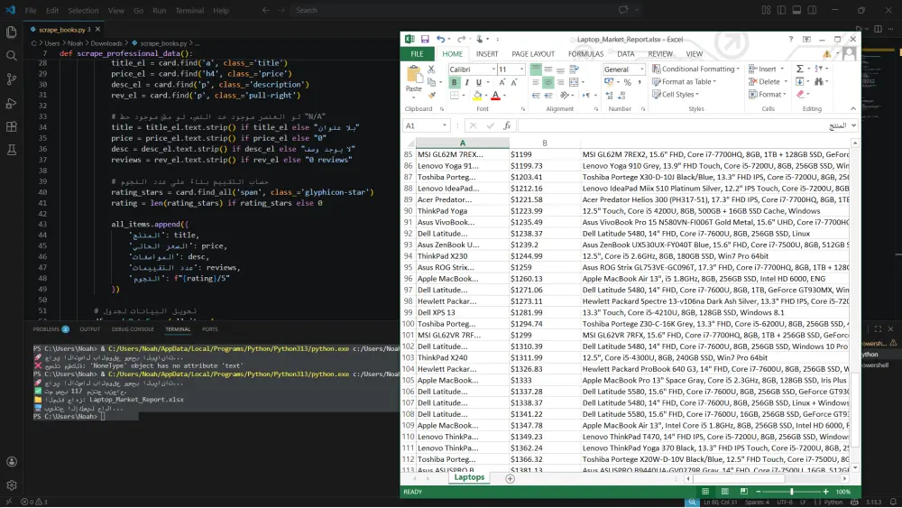Open the Terminal menu in VS Code
The image size is (902, 508).
coord(189,10)
